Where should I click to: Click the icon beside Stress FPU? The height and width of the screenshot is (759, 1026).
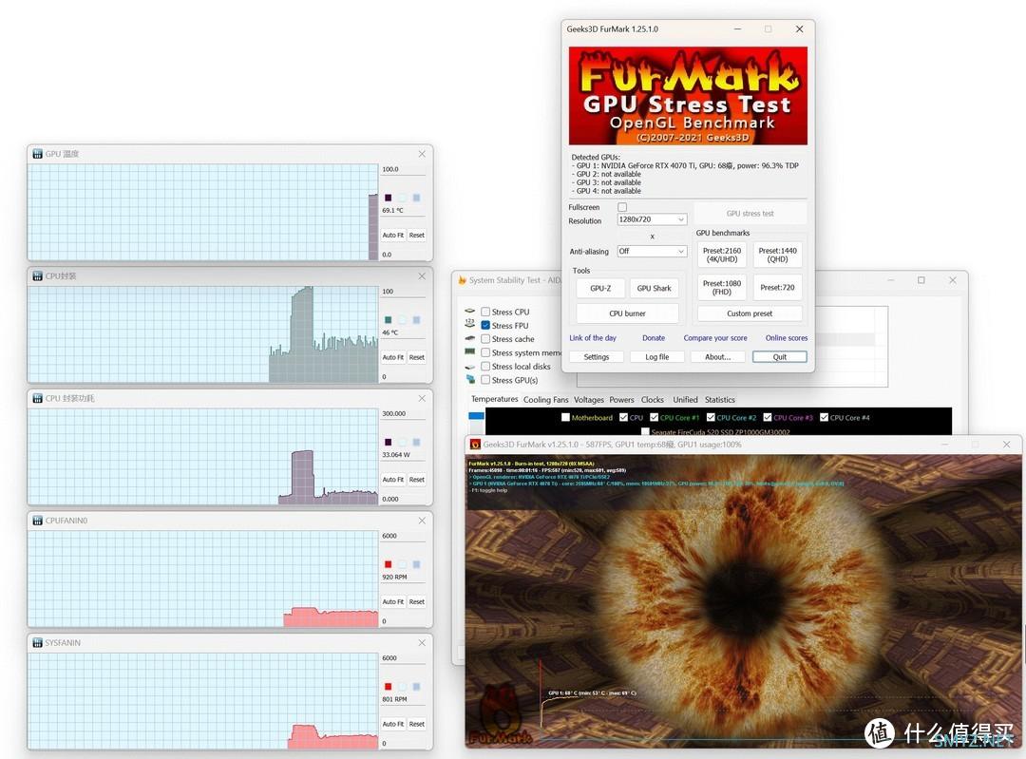tap(470, 324)
